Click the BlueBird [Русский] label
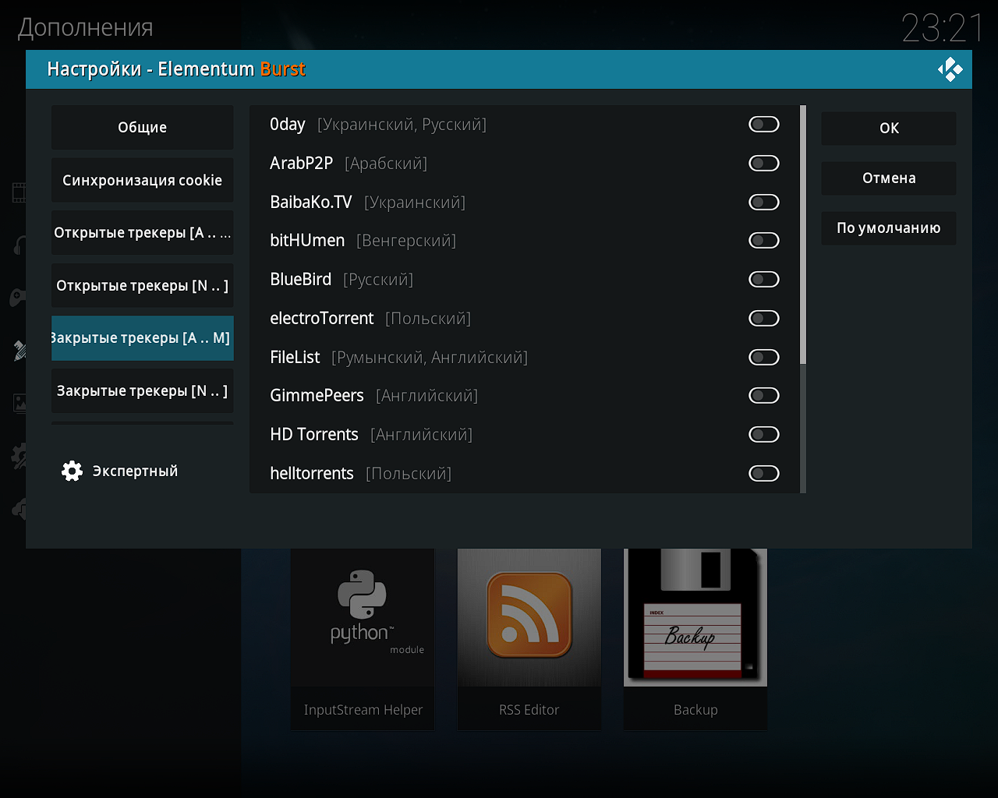The image size is (998, 798). [342, 280]
